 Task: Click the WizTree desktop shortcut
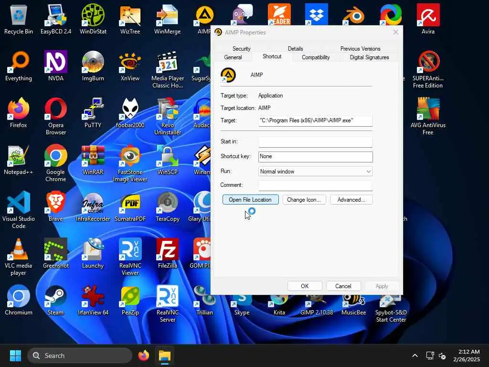coord(130,19)
